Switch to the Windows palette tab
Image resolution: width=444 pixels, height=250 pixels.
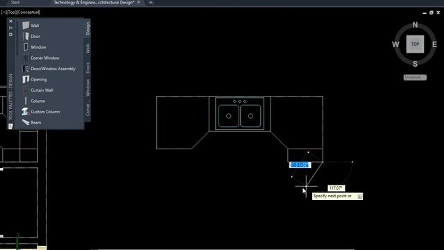pos(87,87)
